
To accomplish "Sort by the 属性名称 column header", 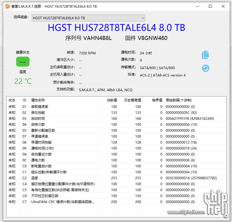I will coord(63,100).
